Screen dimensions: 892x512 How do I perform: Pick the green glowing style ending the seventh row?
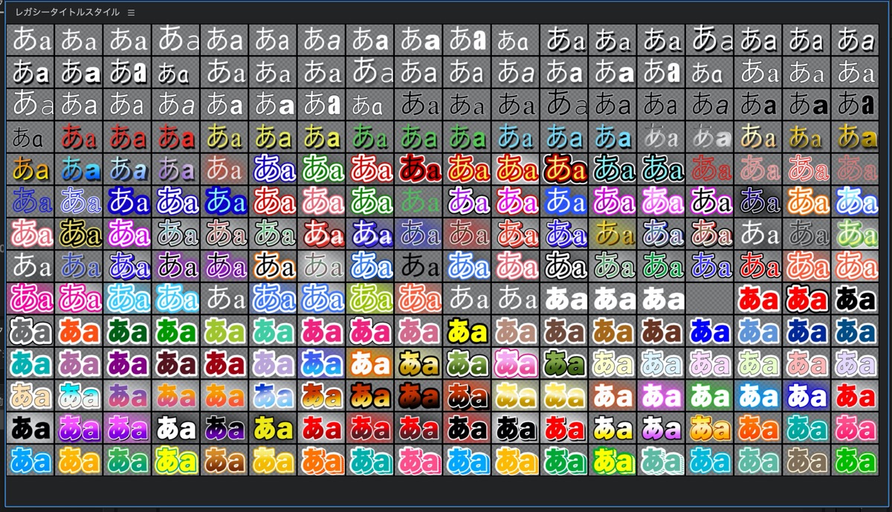[x=856, y=233]
